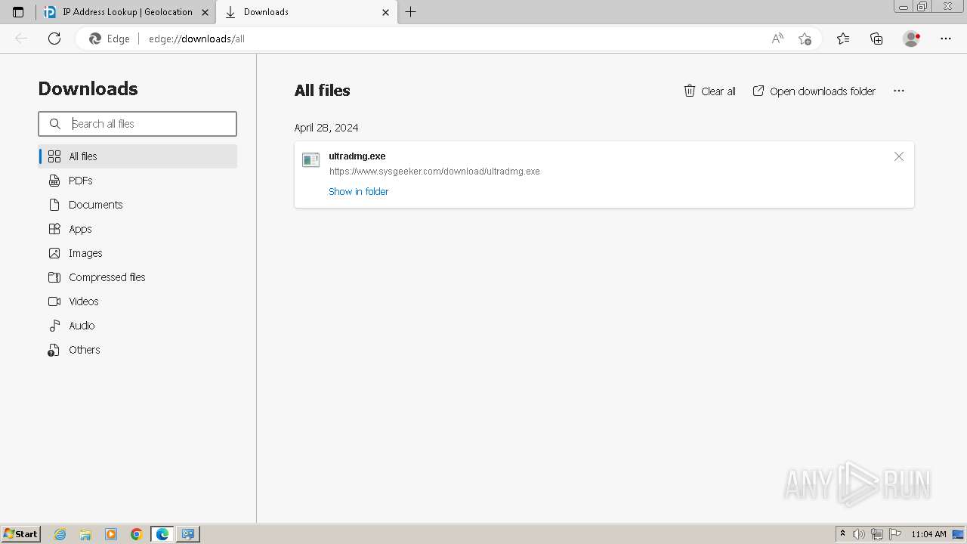Open the sysgeeker.com download URL
The width and height of the screenshot is (967, 544).
(434, 172)
